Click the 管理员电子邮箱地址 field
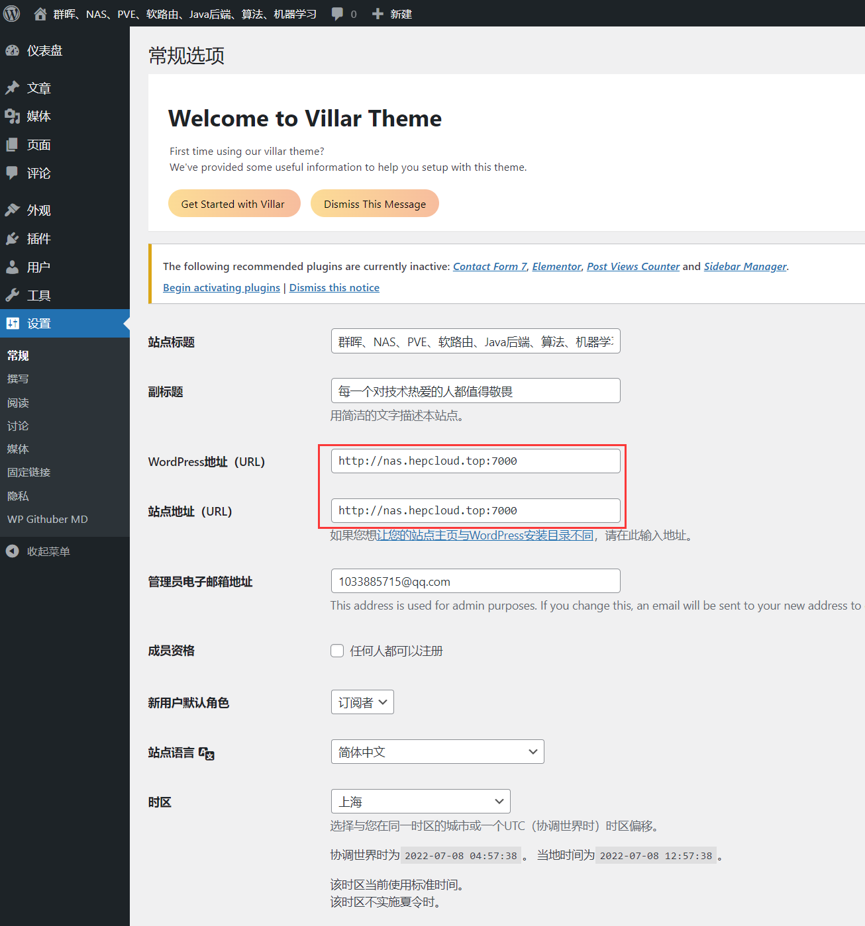Image resolution: width=865 pixels, height=926 pixels. [476, 581]
